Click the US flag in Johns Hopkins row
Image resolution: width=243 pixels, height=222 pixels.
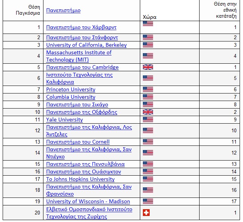click(x=148, y=179)
